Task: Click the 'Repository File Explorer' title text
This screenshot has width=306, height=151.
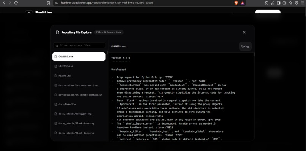Action: 77,32
